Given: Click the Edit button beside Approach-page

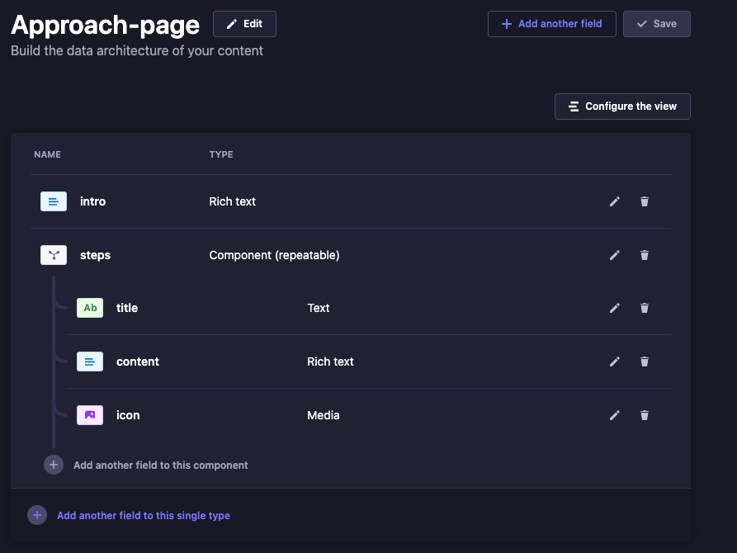Looking at the screenshot, I should point(244,24).
